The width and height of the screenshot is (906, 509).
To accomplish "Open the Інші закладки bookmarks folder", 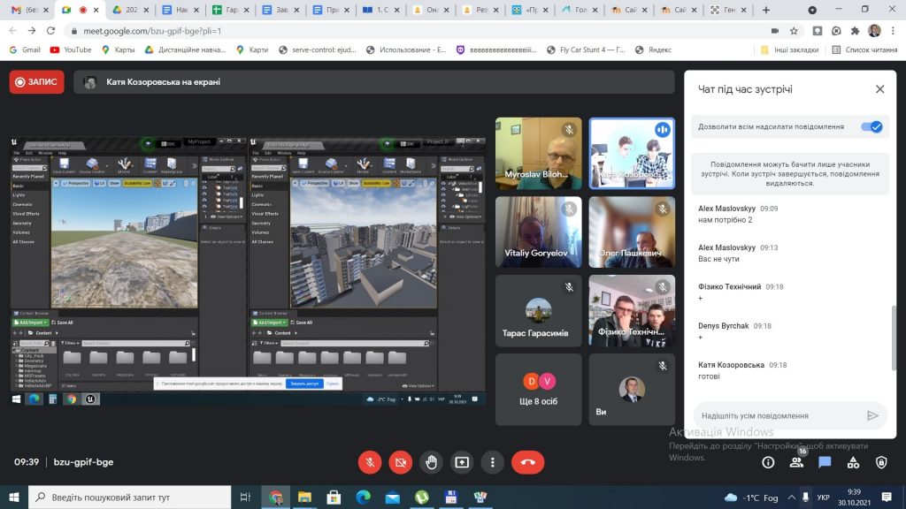I will click(789, 50).
